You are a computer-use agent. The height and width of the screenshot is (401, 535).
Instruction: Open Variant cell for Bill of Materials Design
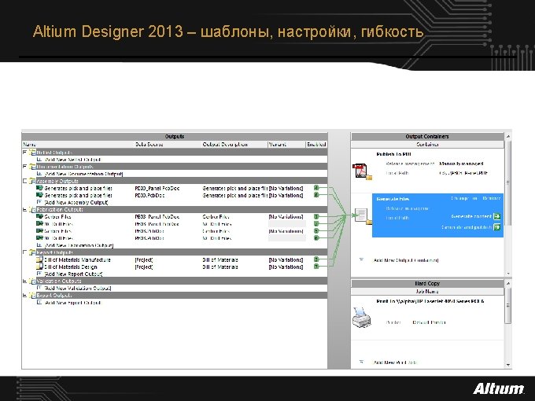pos(286,267)
